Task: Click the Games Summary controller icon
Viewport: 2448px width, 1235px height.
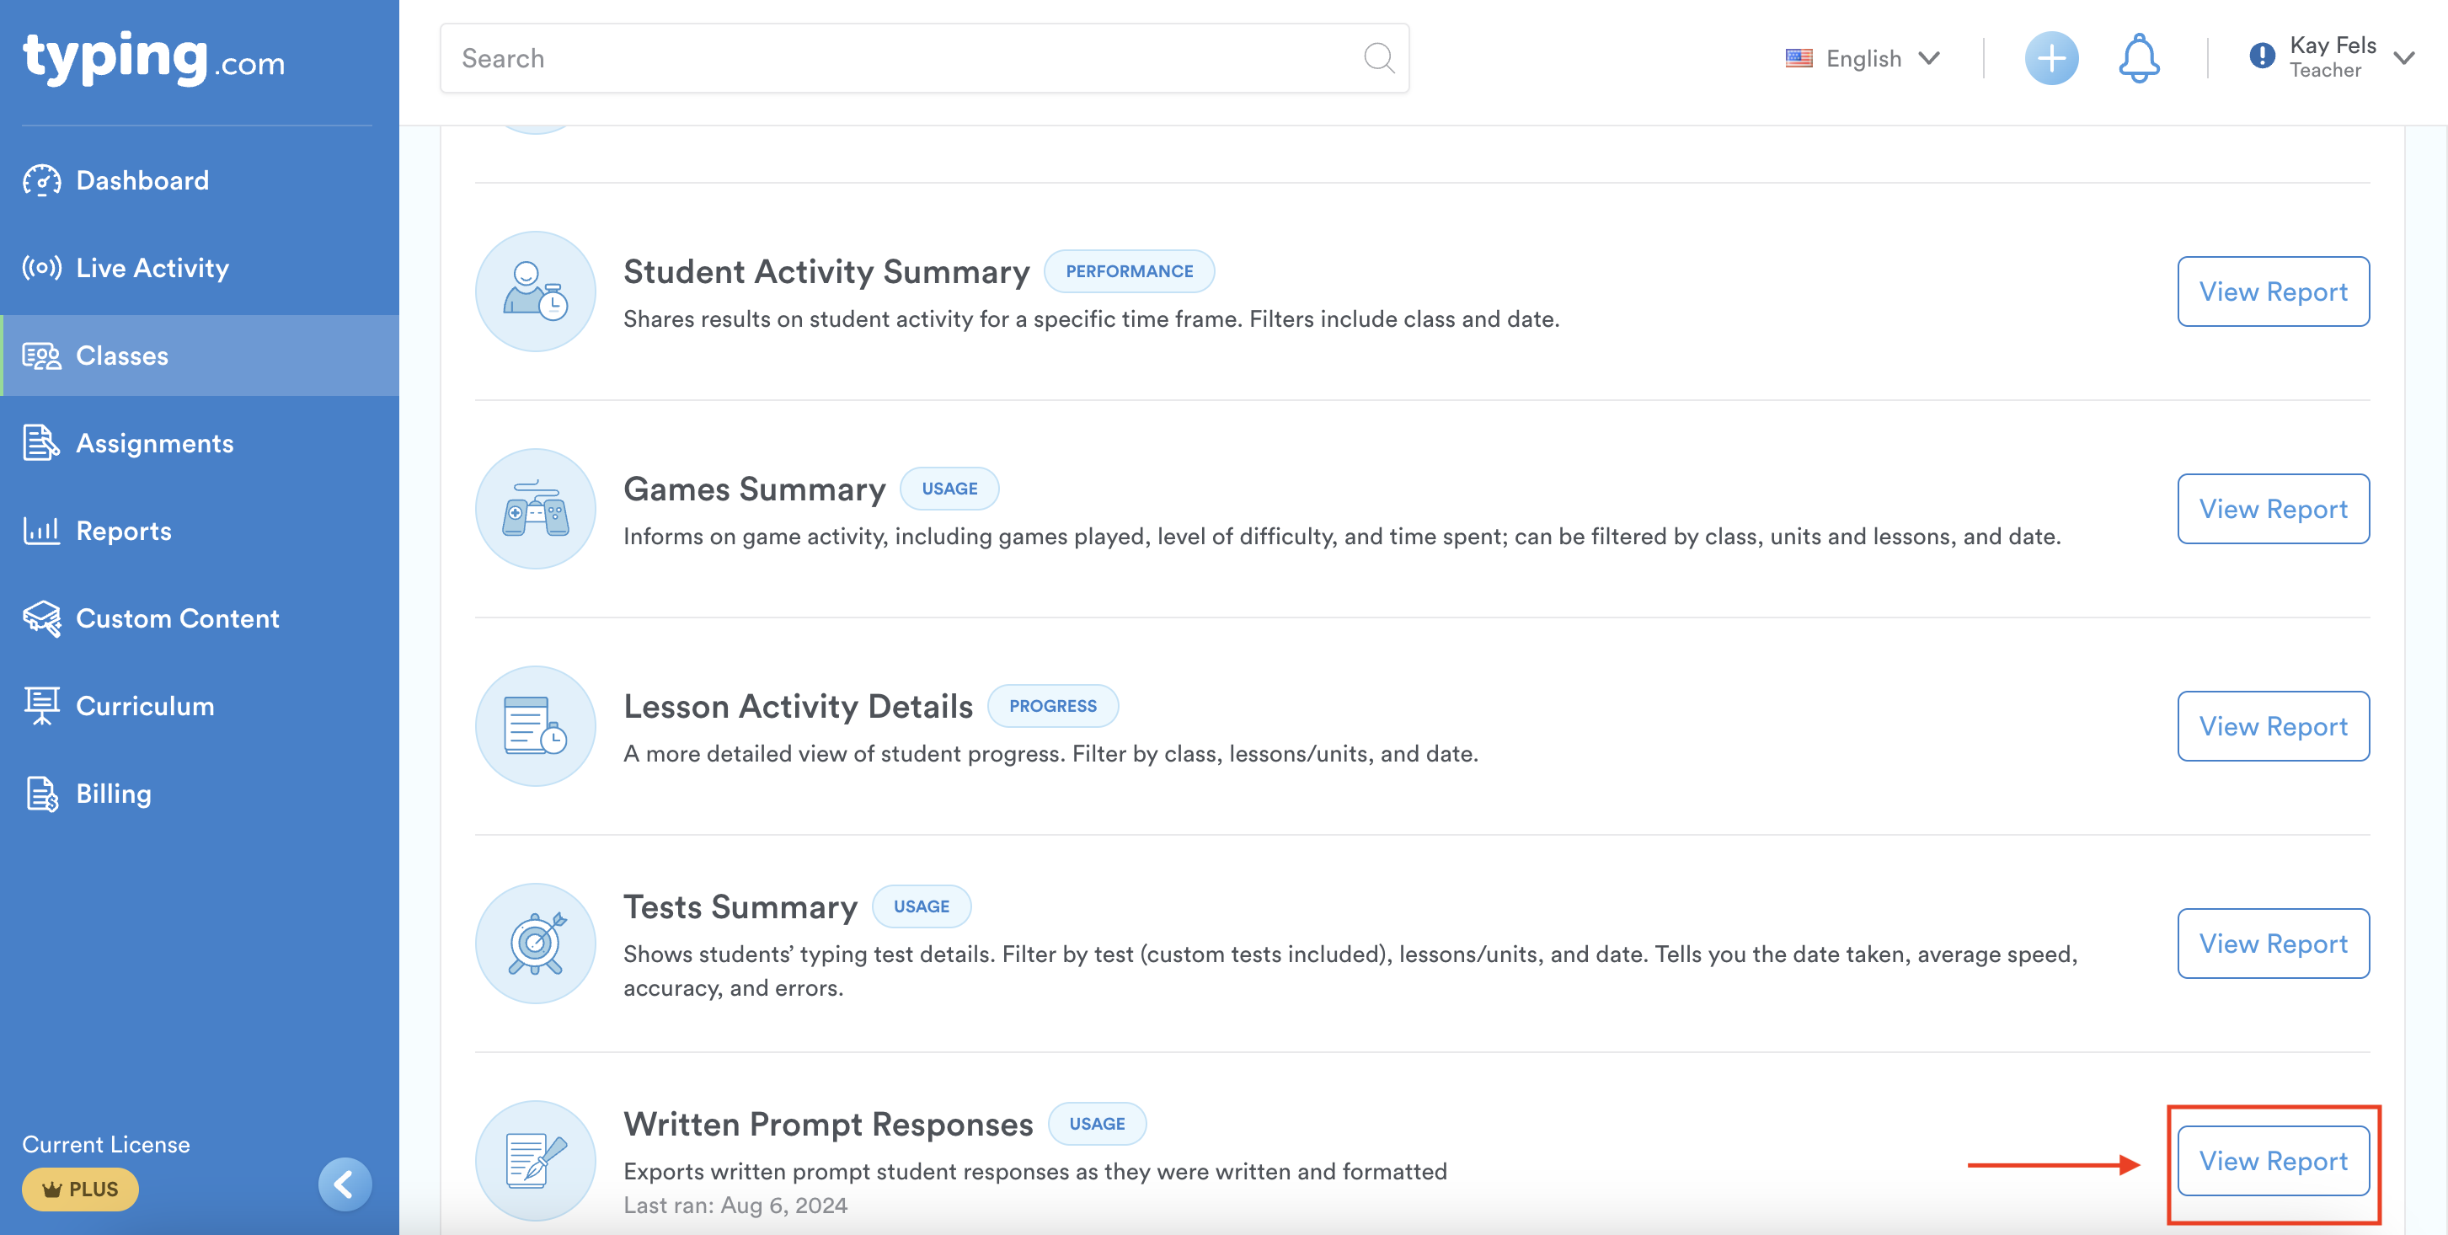Action: (535, 509)
